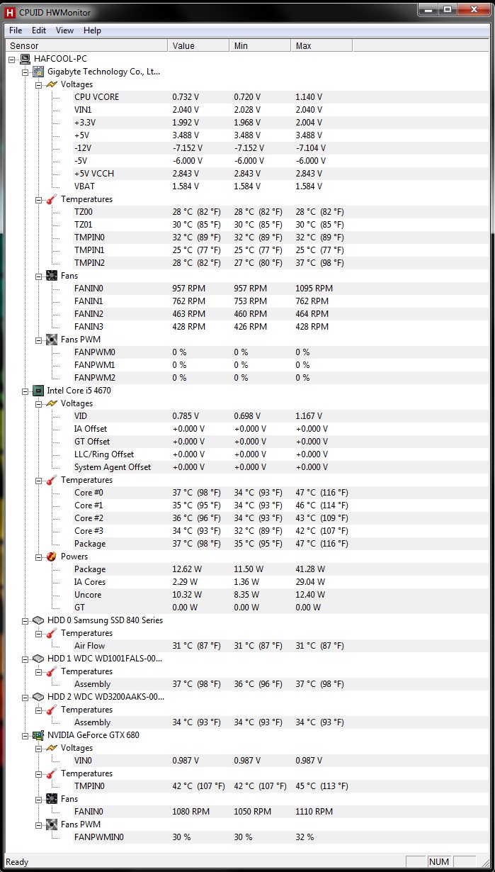
Task: Collapse the HAFCOOL-PC root node
Action: pos(12,59)
